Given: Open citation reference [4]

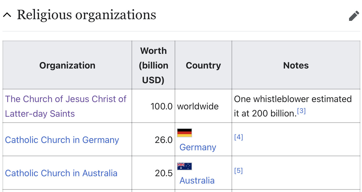Looking at the screenshot, I should [238, 137].
